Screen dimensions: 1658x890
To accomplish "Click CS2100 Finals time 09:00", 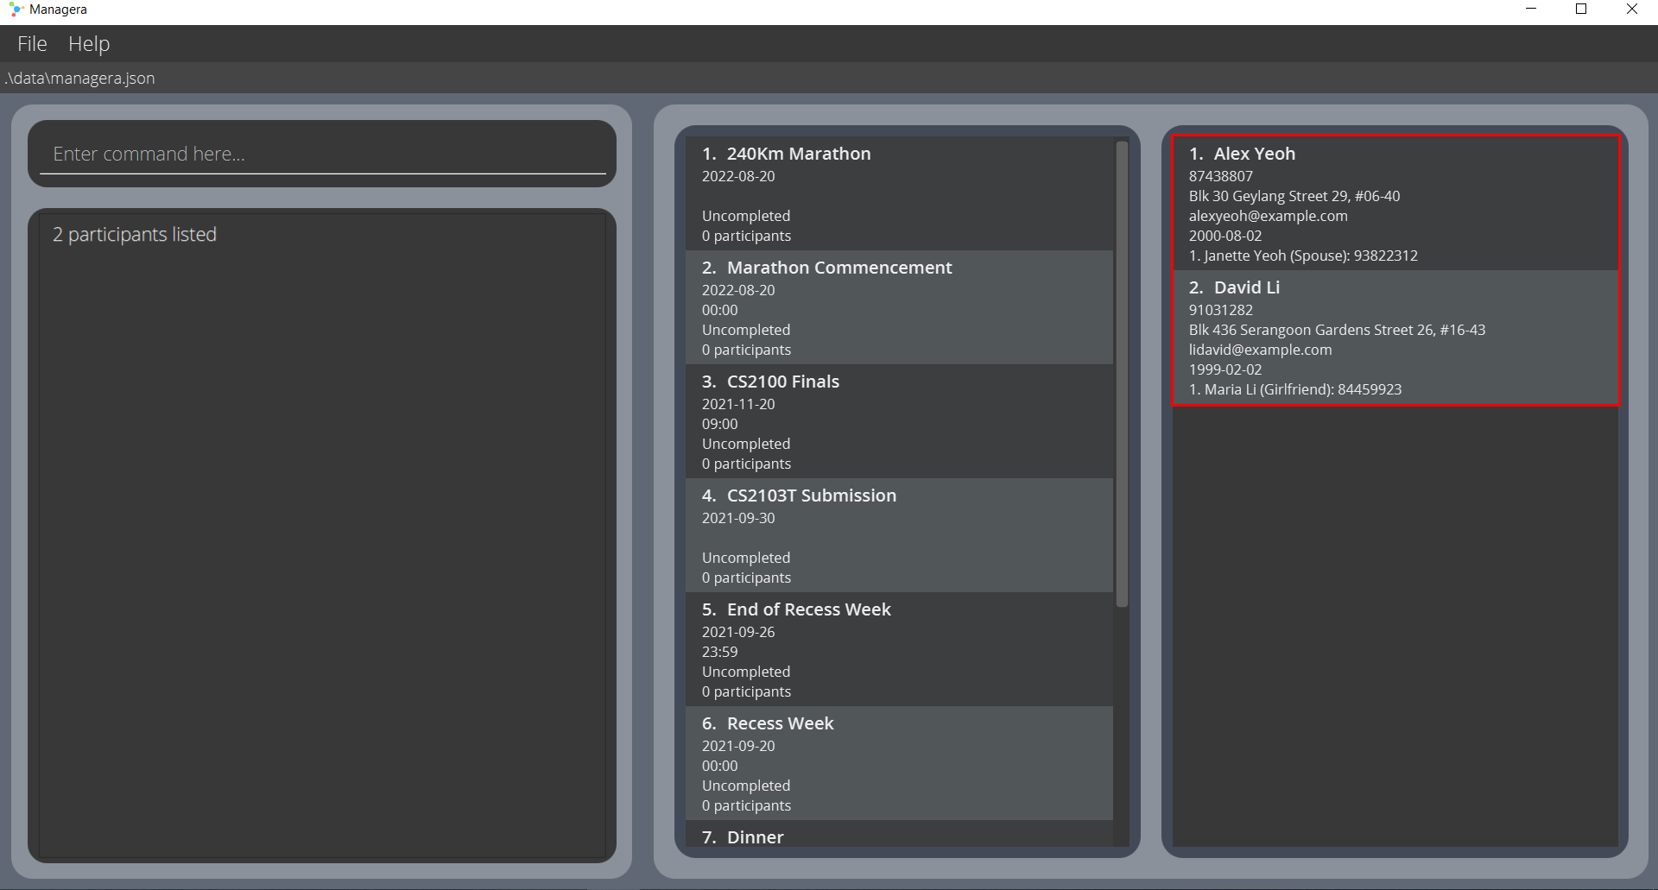I will (719, 424).
